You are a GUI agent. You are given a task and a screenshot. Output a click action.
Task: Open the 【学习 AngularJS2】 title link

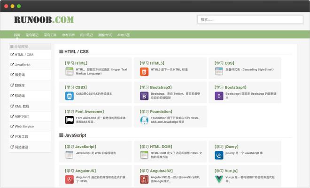(156, 171)
